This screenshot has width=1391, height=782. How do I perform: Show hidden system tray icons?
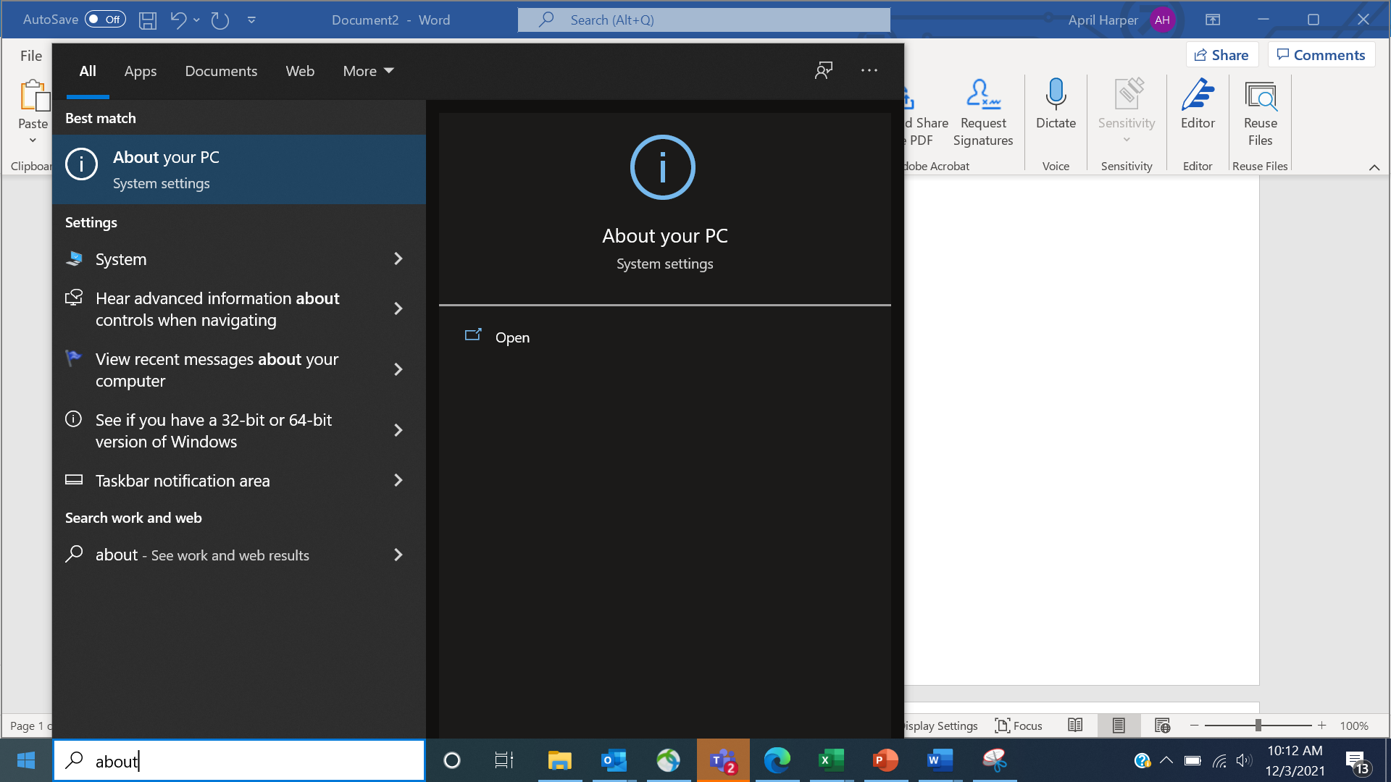[x=1166, y=760]
